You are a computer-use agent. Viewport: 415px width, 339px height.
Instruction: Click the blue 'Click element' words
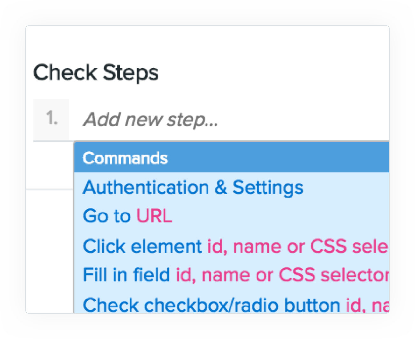142,246
